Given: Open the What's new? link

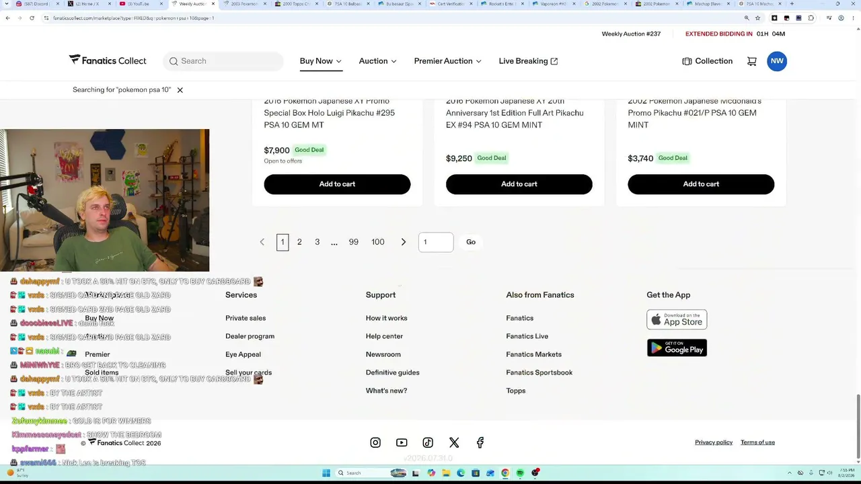Looking at the screenshot, I should coord(386,391).
